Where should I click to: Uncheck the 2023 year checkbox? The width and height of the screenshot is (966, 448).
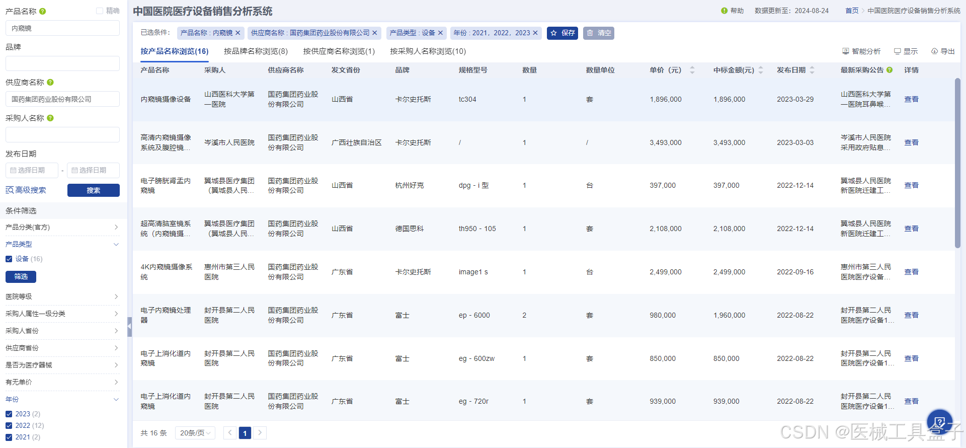(x=9, y=414)
